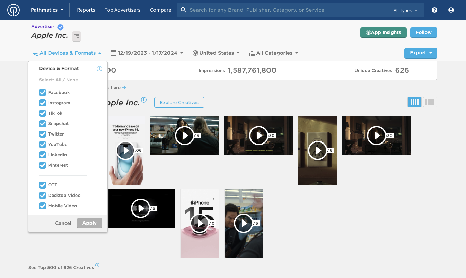Go to Reports in the top navigation
This screenshot has width=466, height=278.
(86, 10)
